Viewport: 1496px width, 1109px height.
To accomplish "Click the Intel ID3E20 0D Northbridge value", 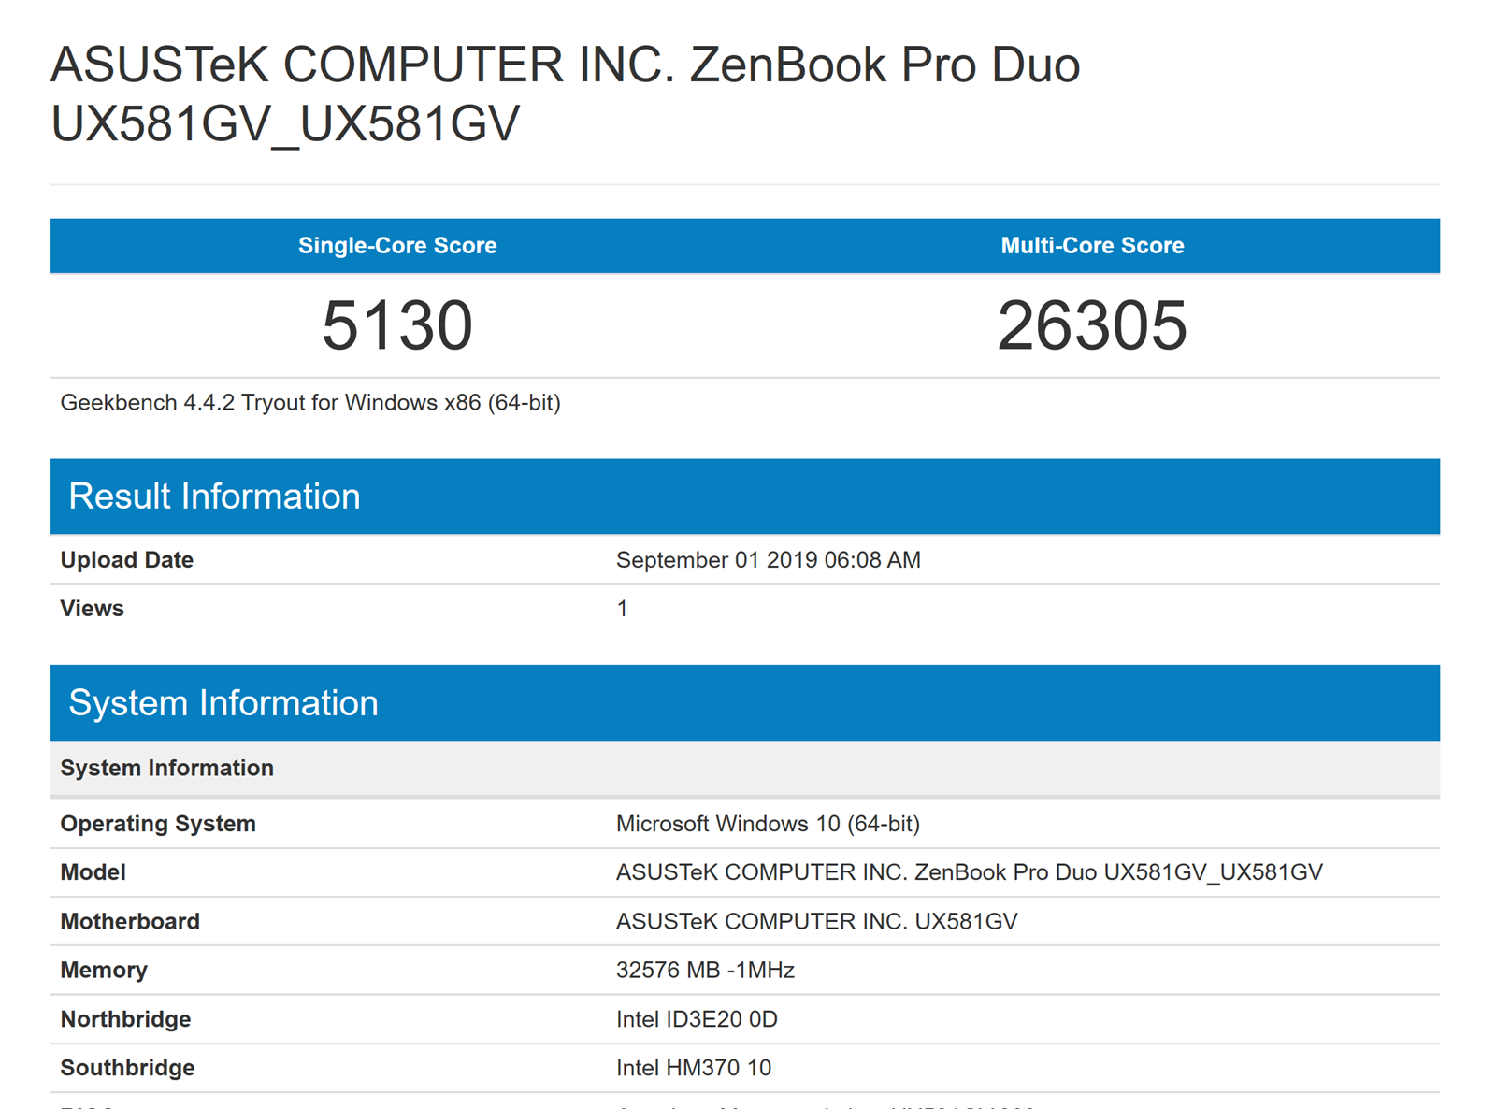I will 697,1019.
